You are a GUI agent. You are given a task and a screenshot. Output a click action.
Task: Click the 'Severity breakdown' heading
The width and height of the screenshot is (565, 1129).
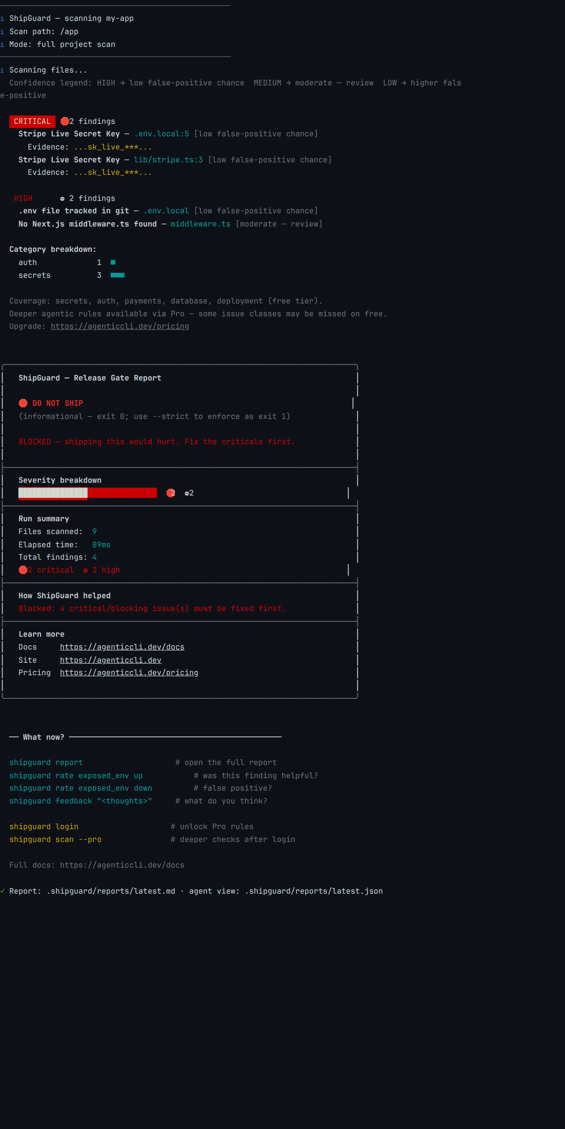tap(60, 480)
